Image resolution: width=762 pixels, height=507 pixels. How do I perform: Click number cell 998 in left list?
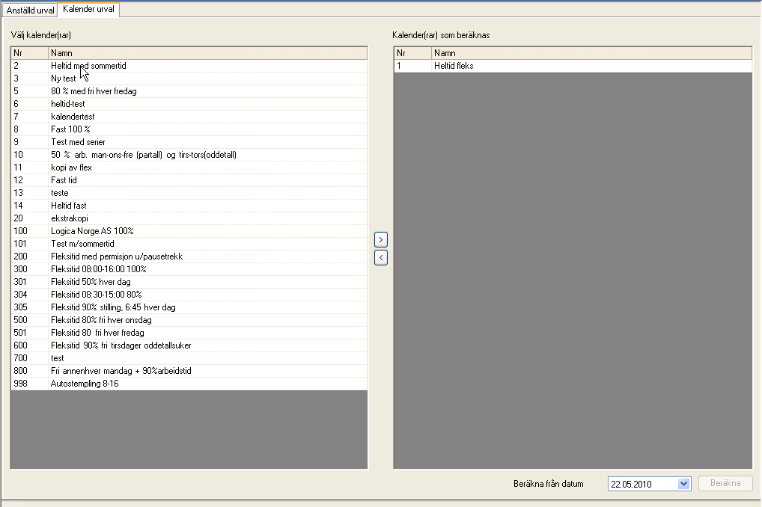coord(30,383)
